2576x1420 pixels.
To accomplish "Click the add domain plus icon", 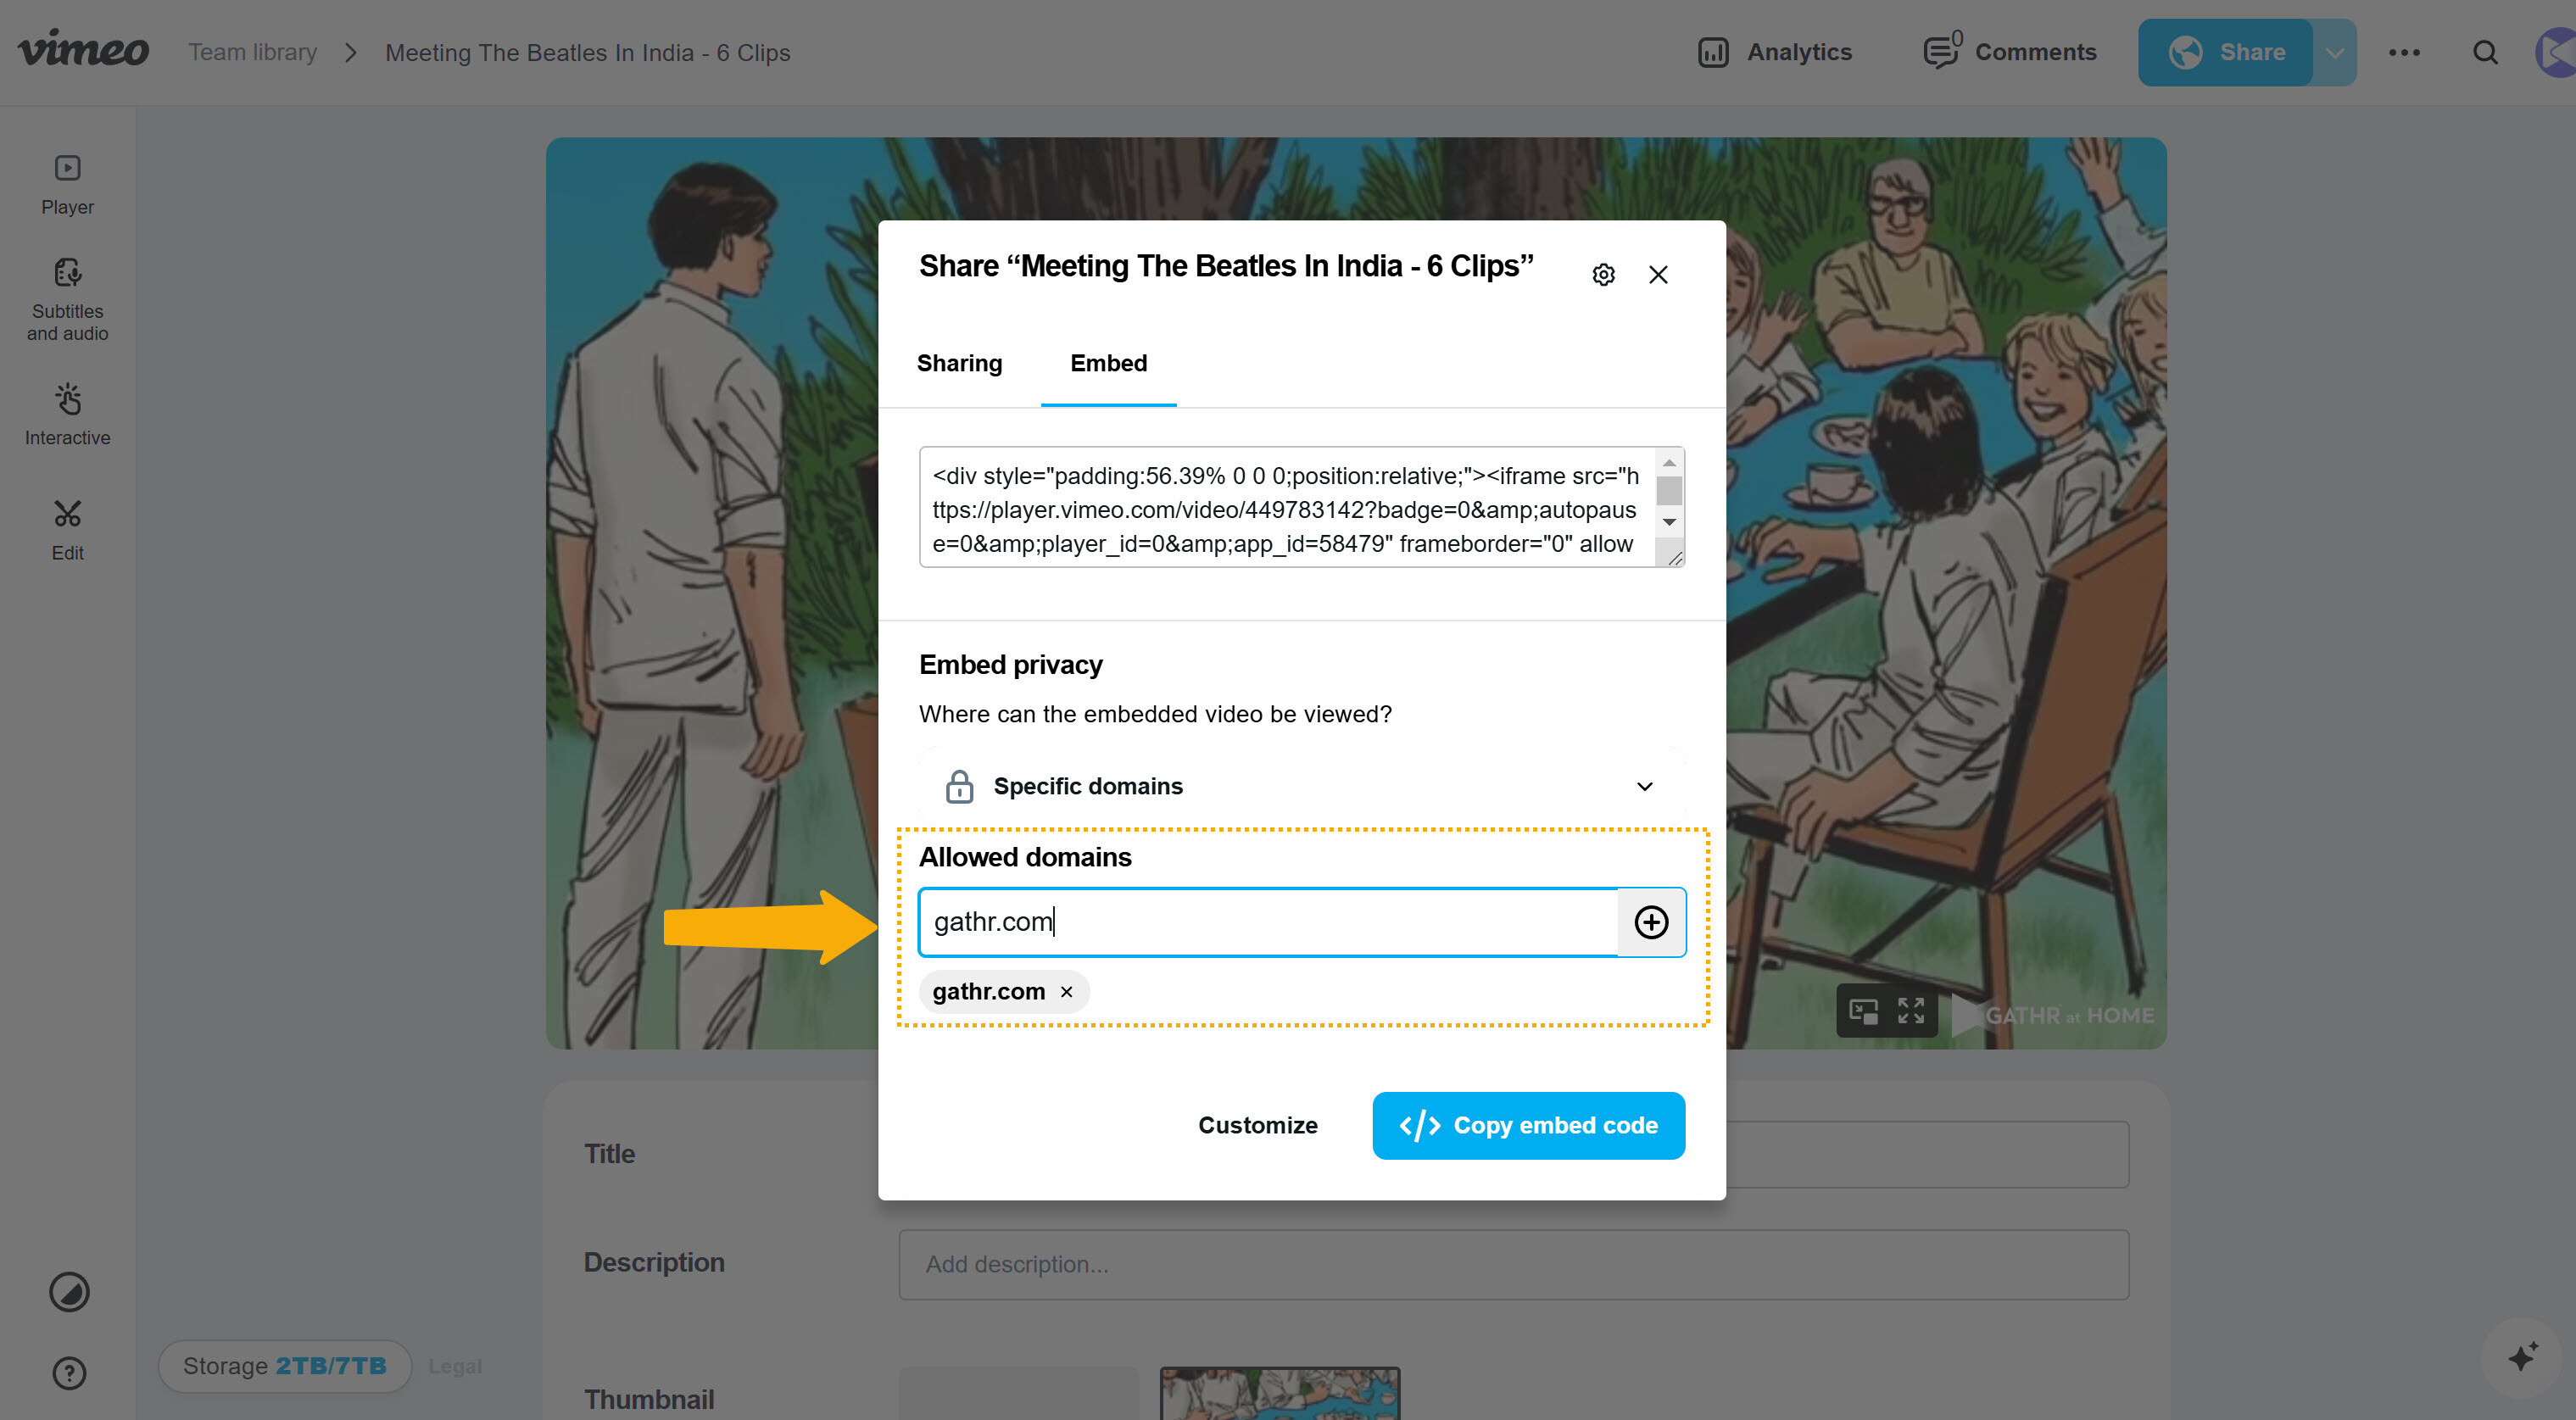I will coord(1650,921).
